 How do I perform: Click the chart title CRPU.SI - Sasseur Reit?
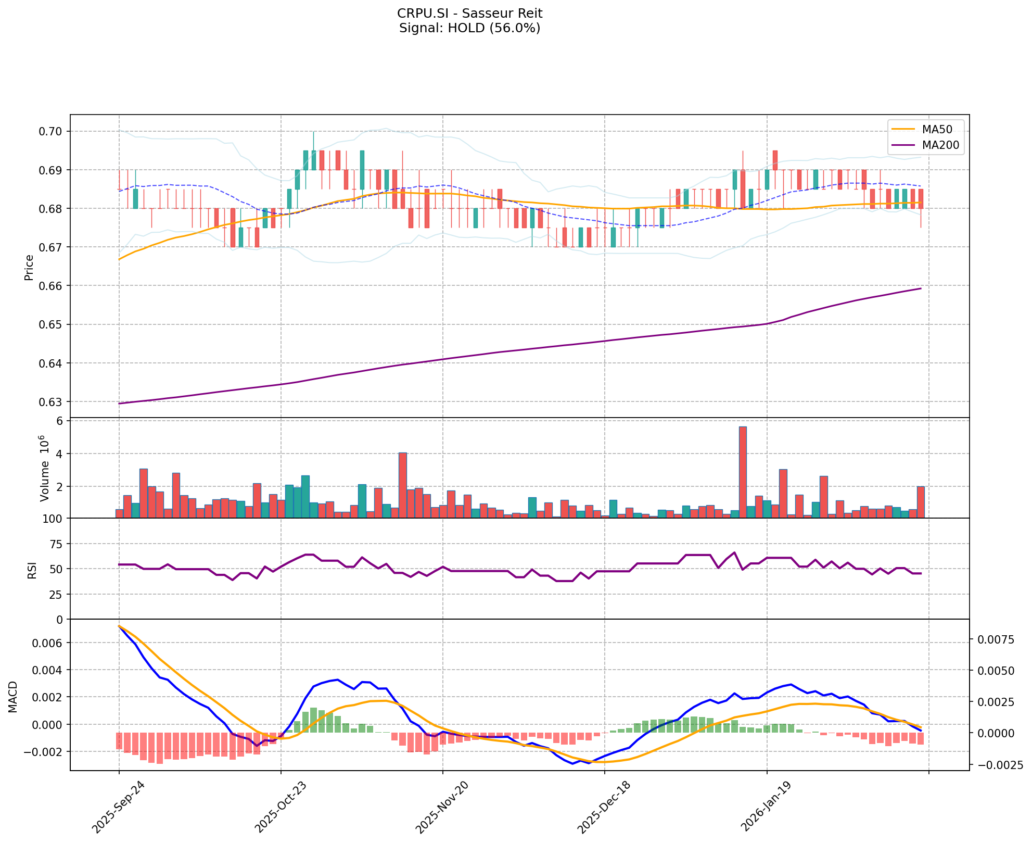[469, 14]
